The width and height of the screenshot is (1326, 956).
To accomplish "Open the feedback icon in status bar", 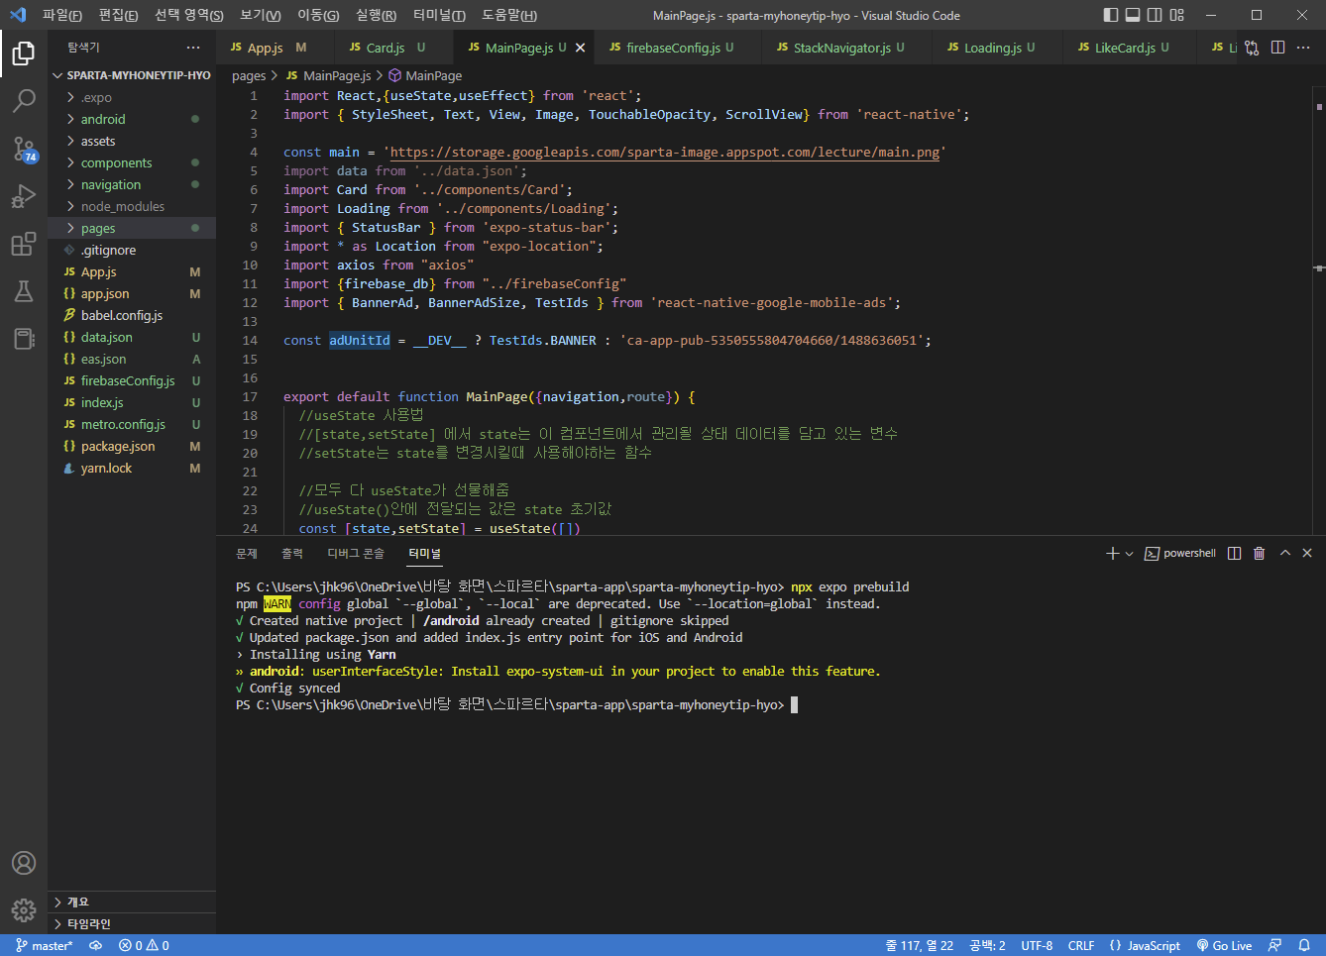I will [1275, 945].
